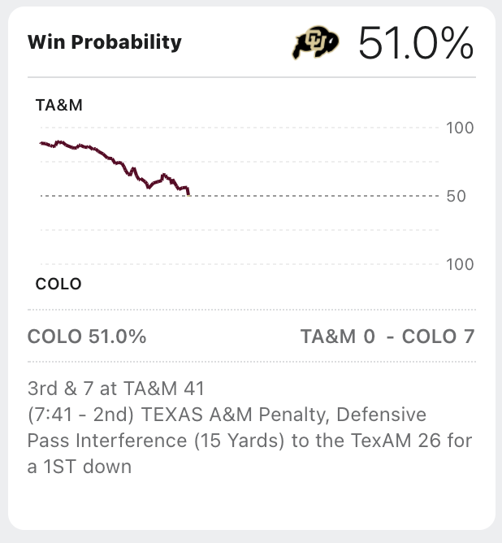Select the large 51.0% header percentage

click(x=416, y=43)
